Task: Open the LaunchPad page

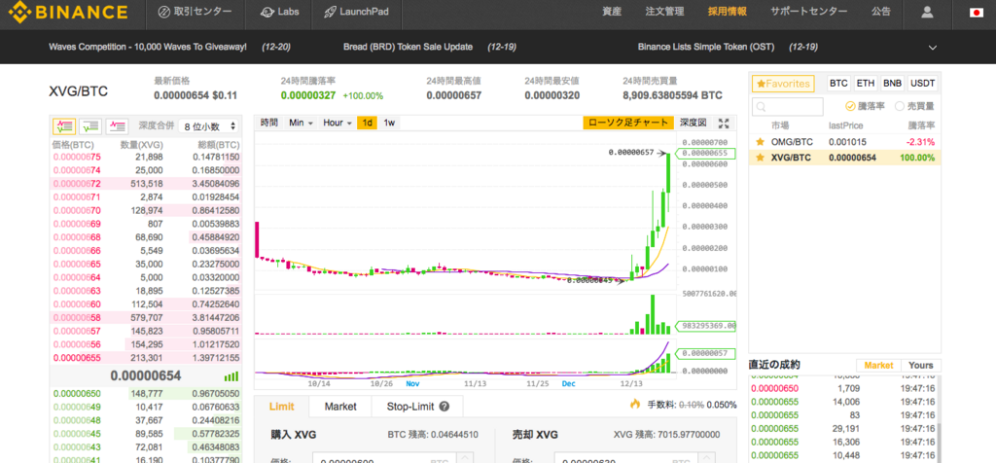Action: click(x=356, y=12)
